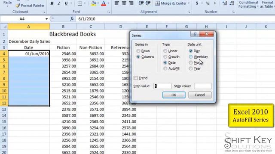Screen dimensions: 275x154
Task: Open the Underline style dropdown arrow
Action: tap(71, 3)
